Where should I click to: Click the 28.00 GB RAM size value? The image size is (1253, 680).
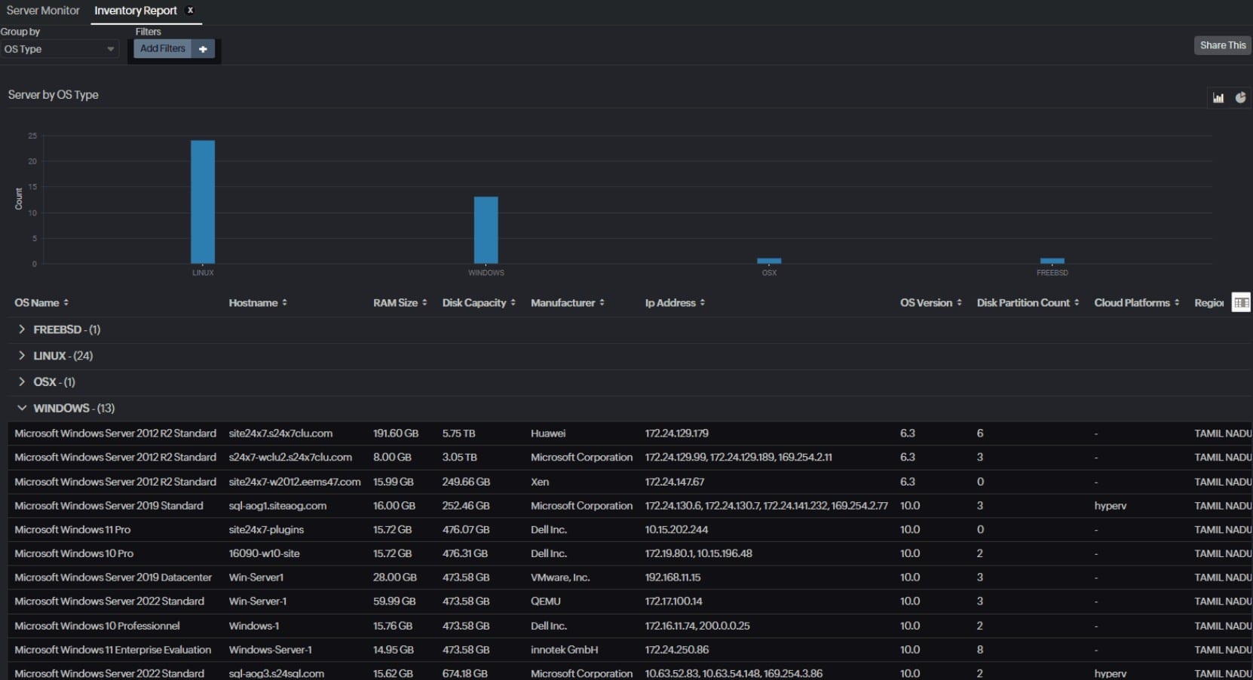pos(395,577)
